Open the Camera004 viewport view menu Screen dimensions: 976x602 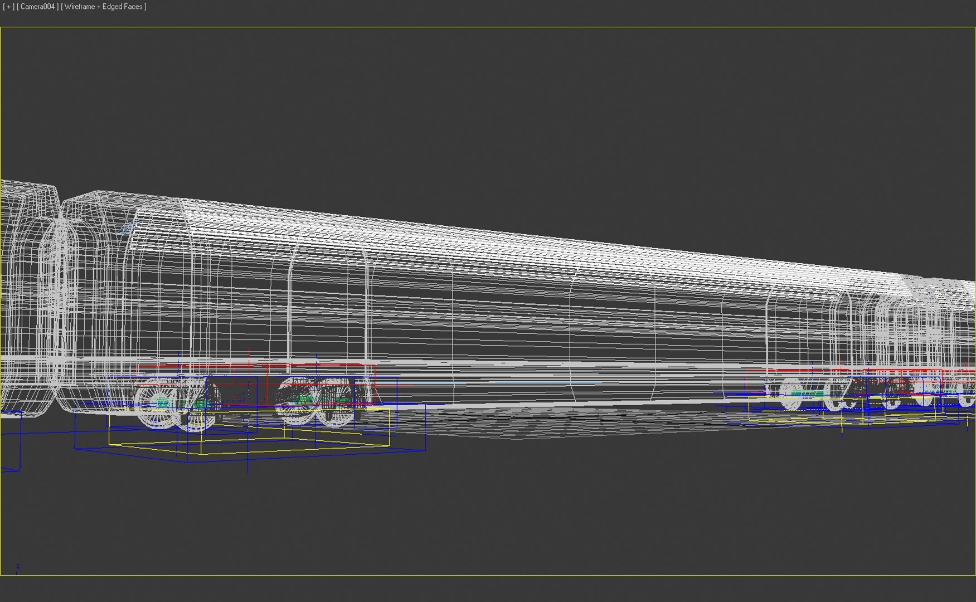38,7
